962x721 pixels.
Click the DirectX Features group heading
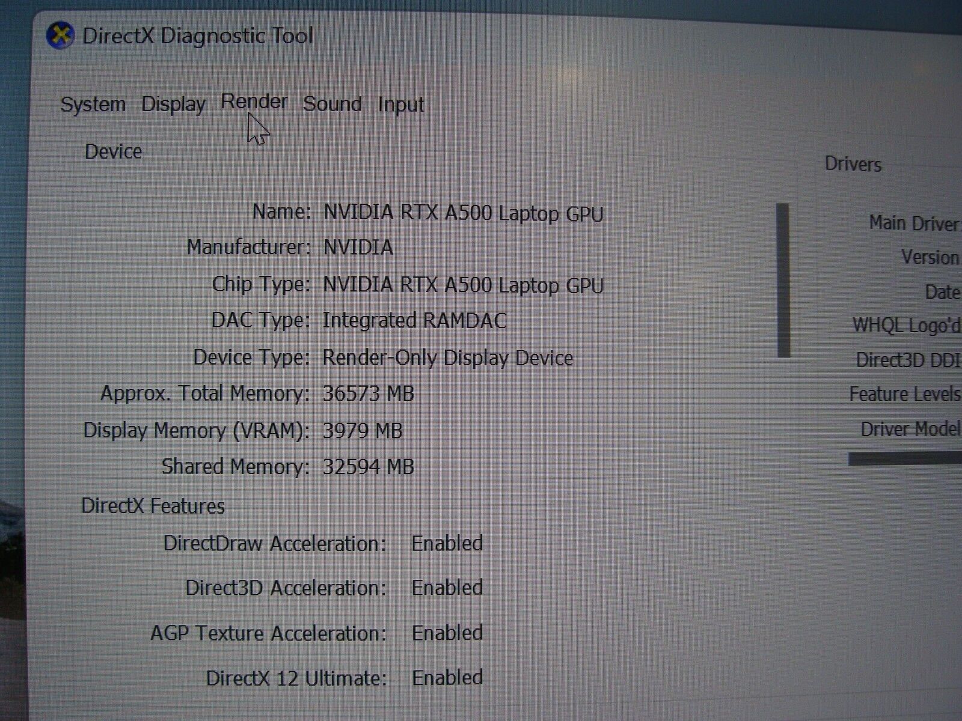click(x=153, y=506)
